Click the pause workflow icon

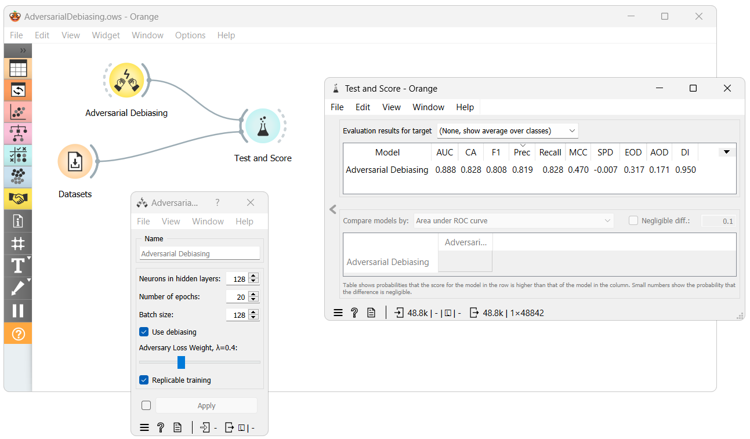[x=18, y=310]
